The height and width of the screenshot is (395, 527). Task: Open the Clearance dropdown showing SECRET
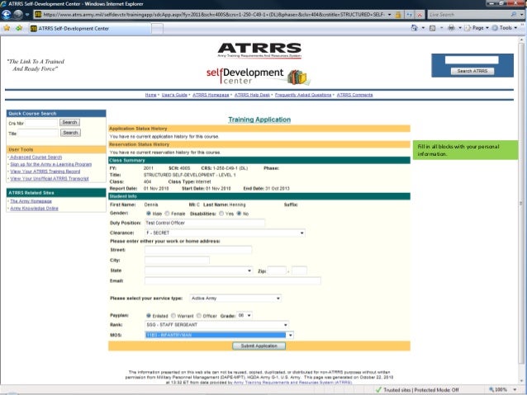pyautogui.click(x=225, y=233)
